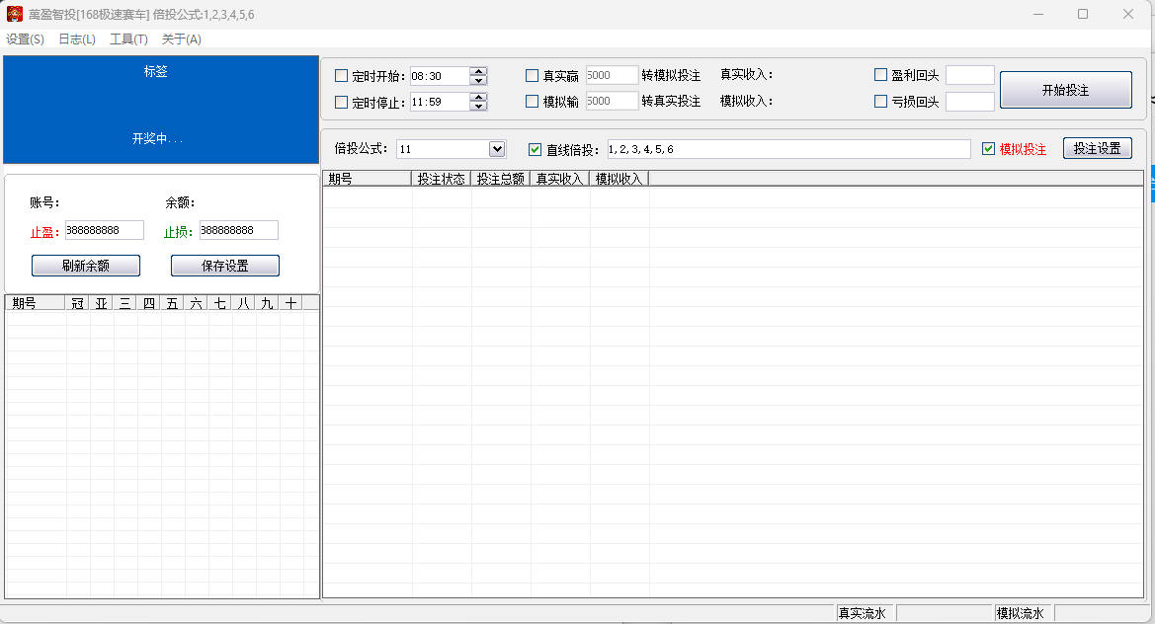1155x624 pixels.
Task: Click the 账号: label
Action: (44, 202)
